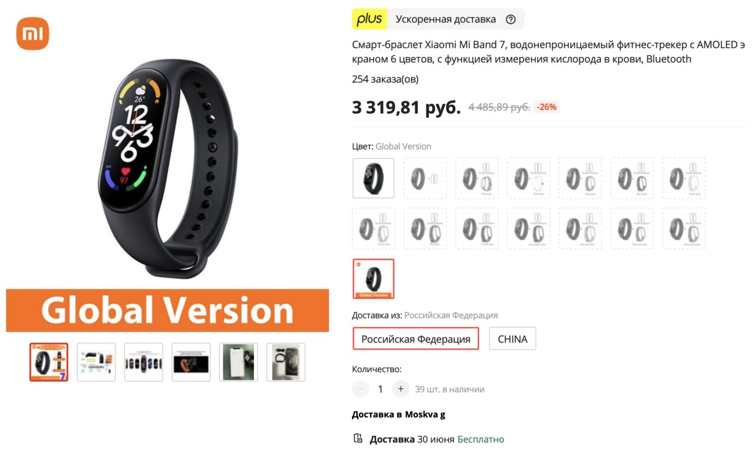Open the first gallery thumbnail with 7

(49, 362)
